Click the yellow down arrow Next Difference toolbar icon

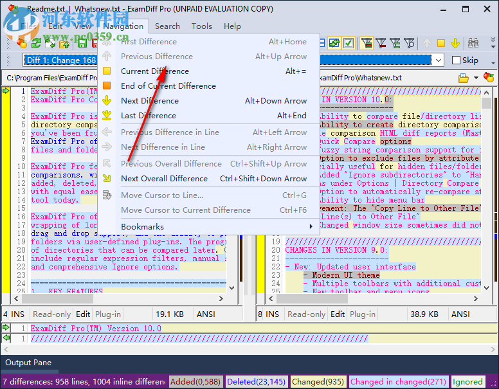[455, 43]
